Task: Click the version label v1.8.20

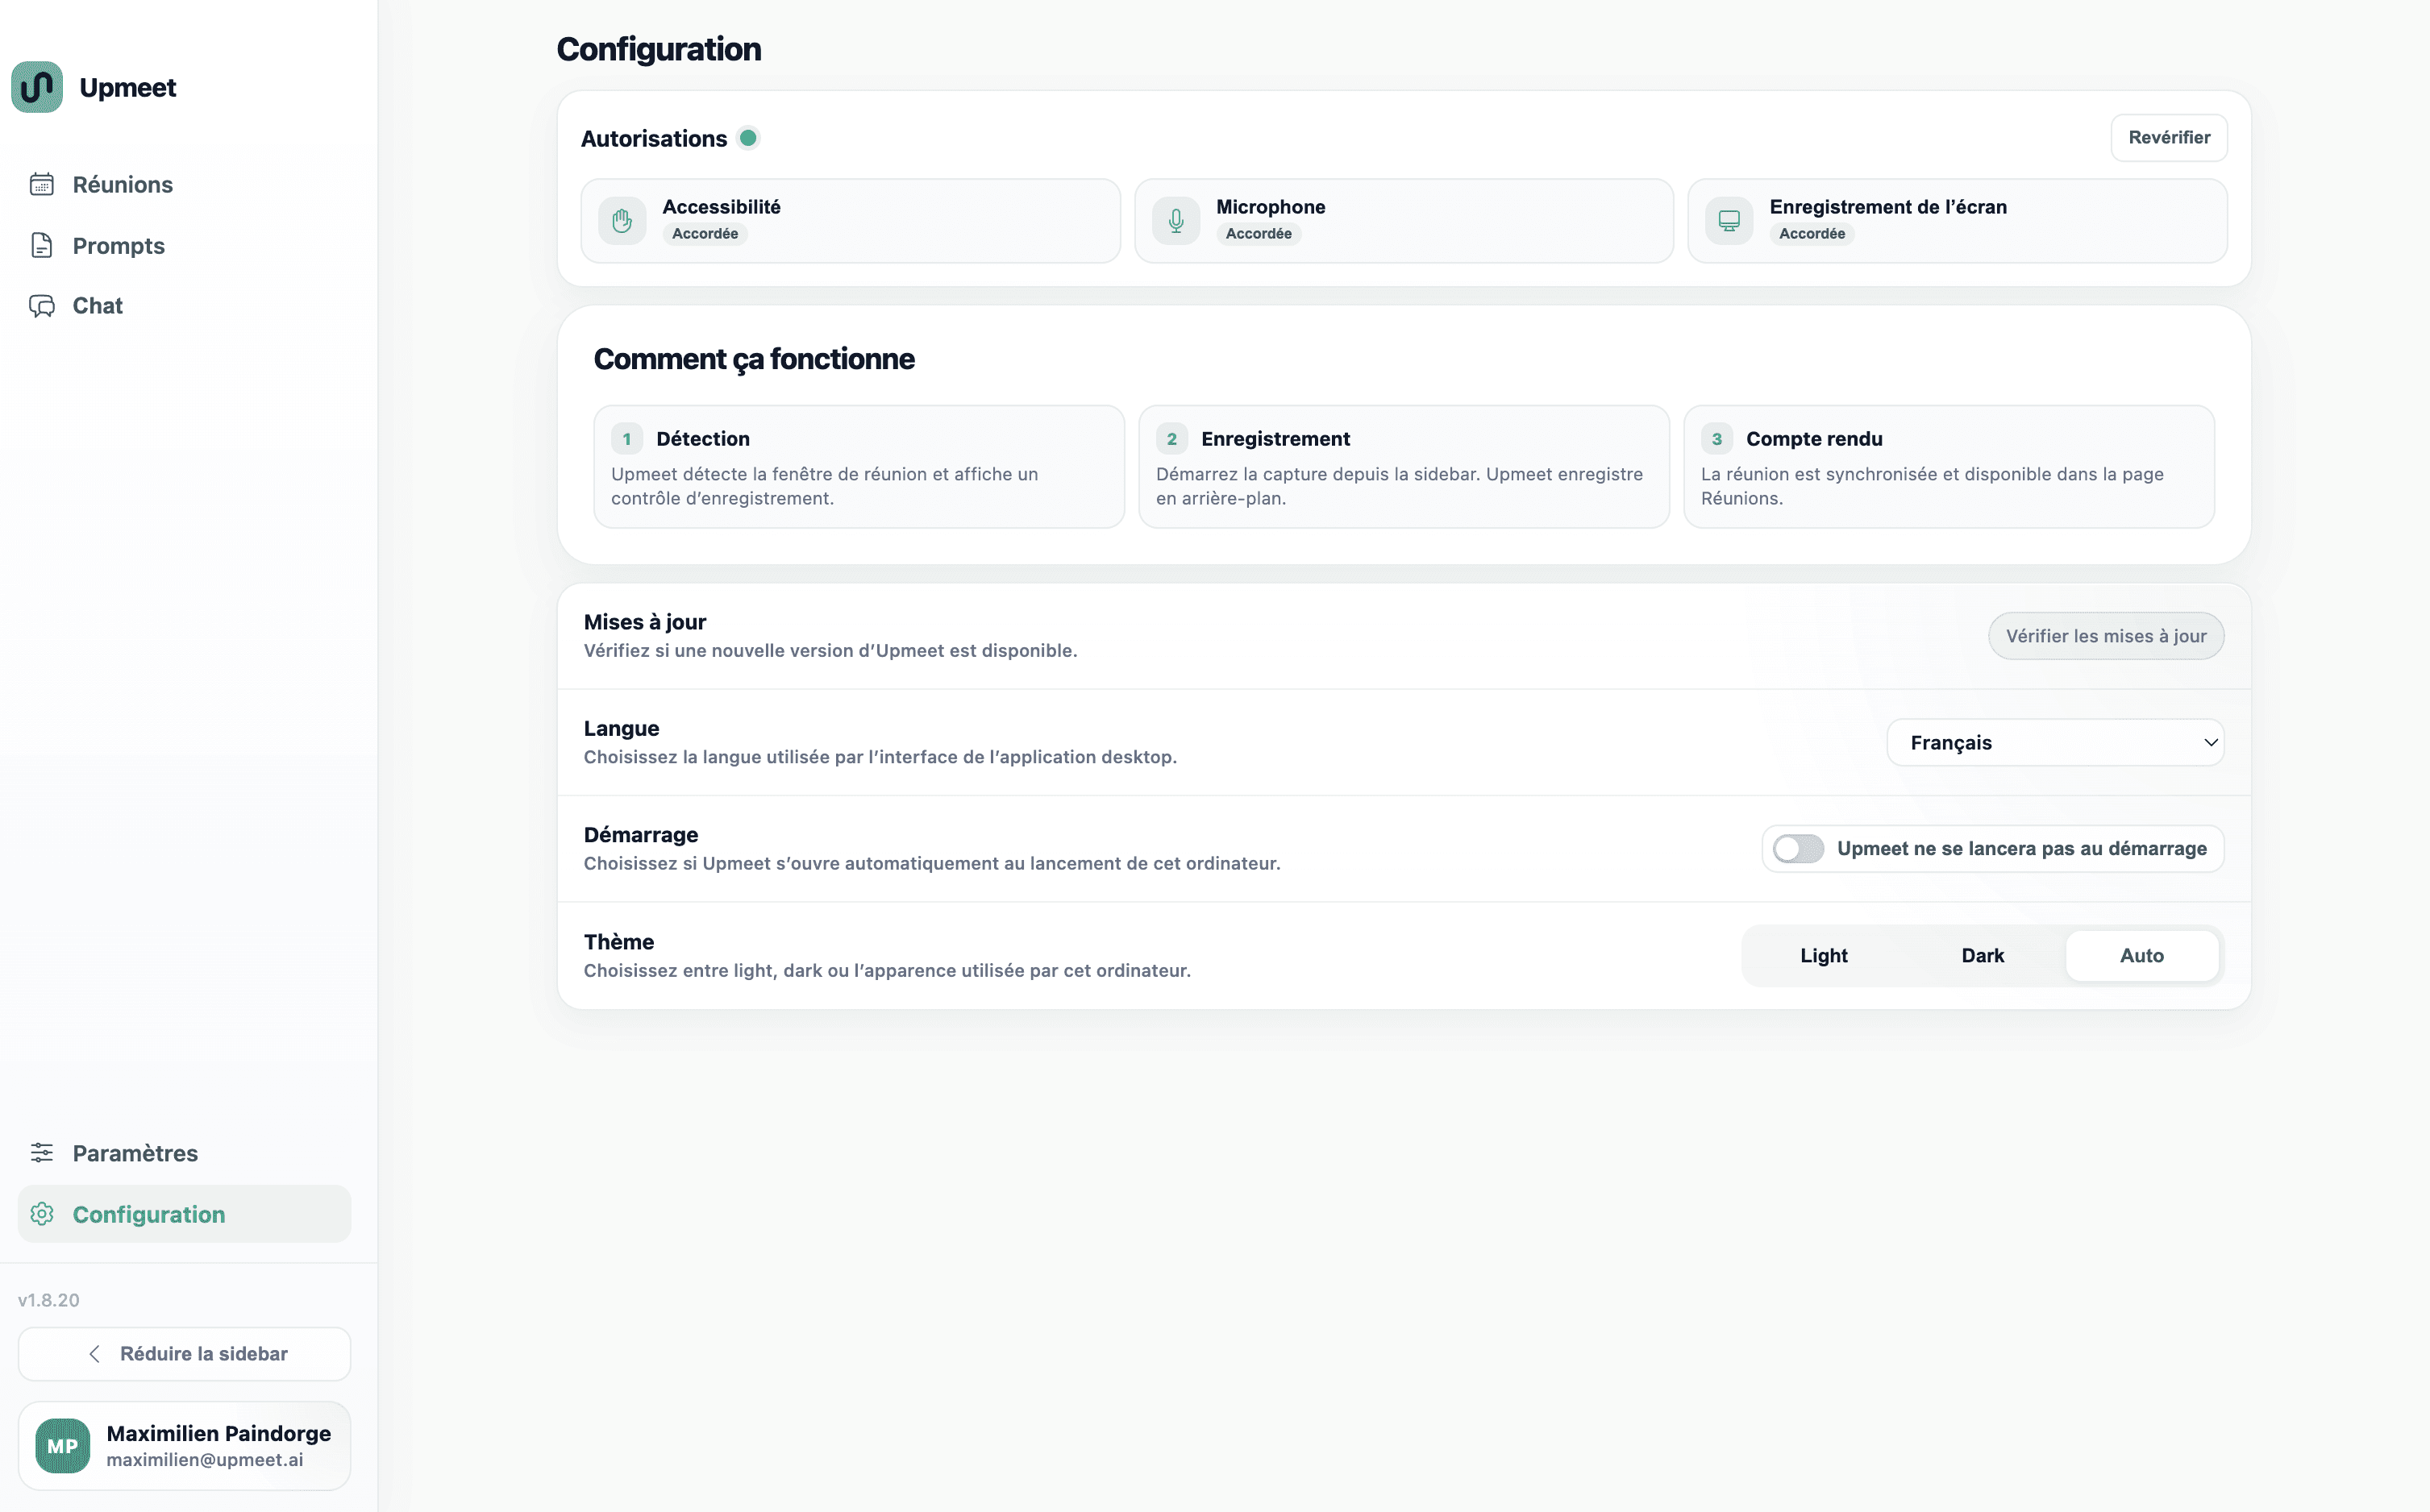Action: coord(49,1300)
